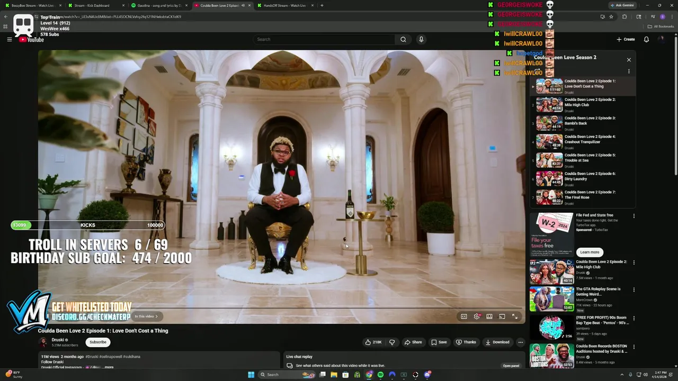Toggle theater mode on the player
678x381 pixels.
tap(489, 316)
